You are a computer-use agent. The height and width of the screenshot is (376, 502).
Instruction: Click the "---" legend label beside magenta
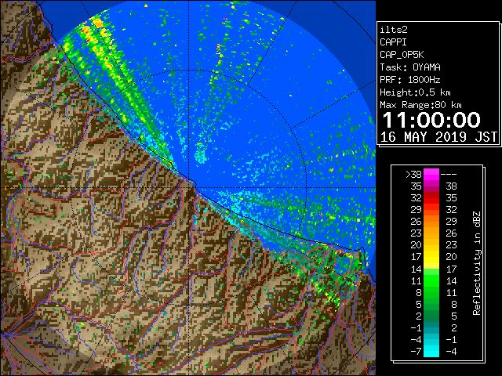coord(449,175)
